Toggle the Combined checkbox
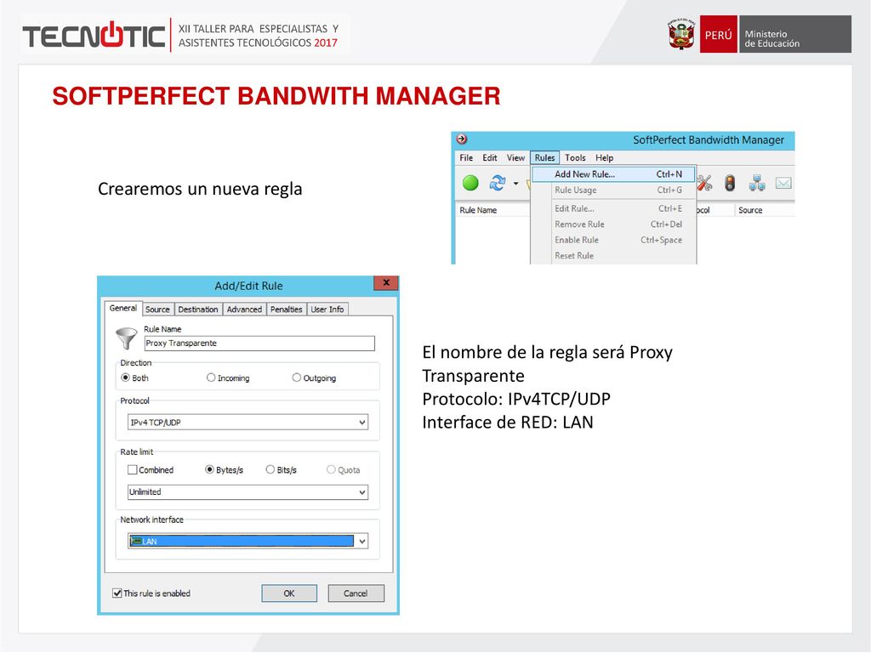 151,469
